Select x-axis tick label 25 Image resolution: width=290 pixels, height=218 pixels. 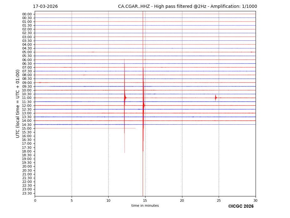[x=219, y=200]
